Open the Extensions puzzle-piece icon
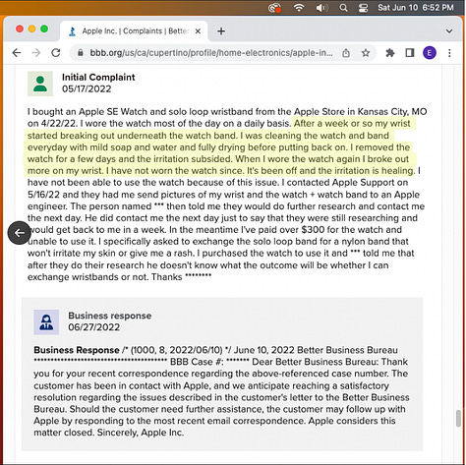 point(390,53)
